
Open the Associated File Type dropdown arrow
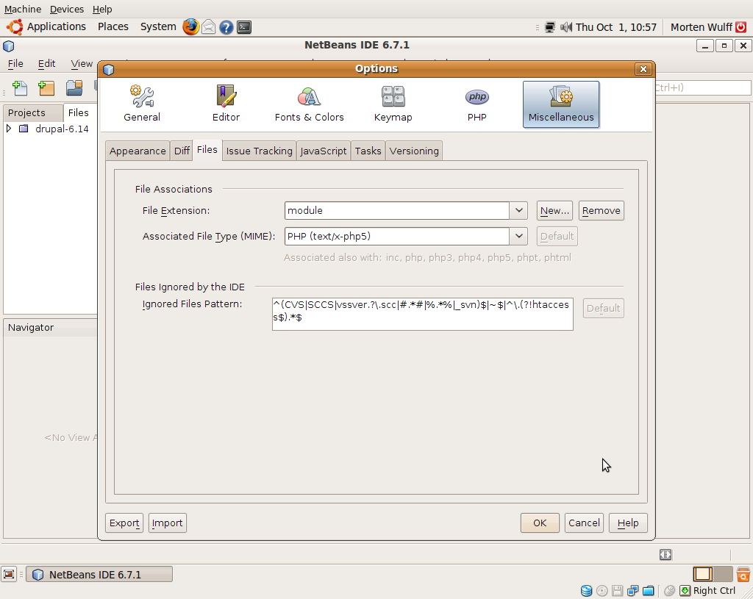tap(518, 236)
